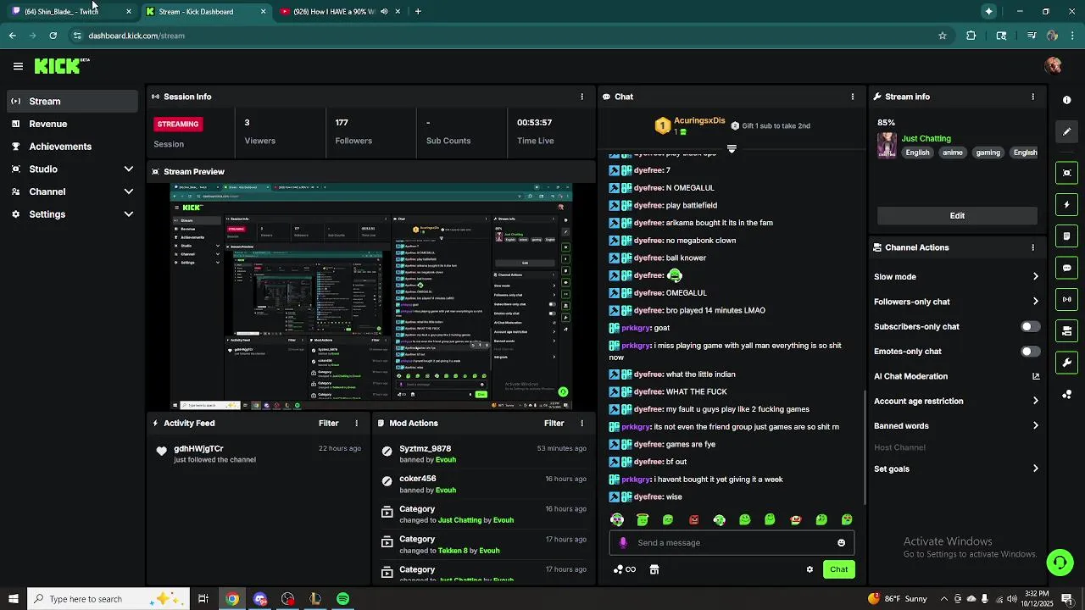Open Banned words options arrow
This screenshot has height=610, width=1085.
1035,426
